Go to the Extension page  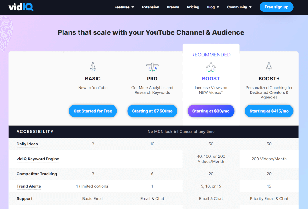click(150, 7)
